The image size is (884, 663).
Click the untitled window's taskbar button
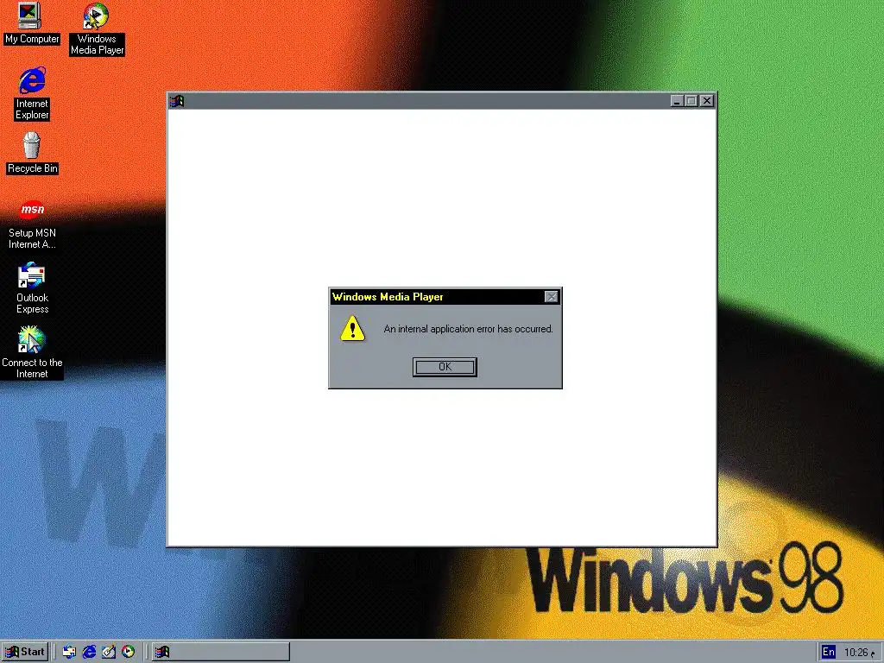point(220,652)
